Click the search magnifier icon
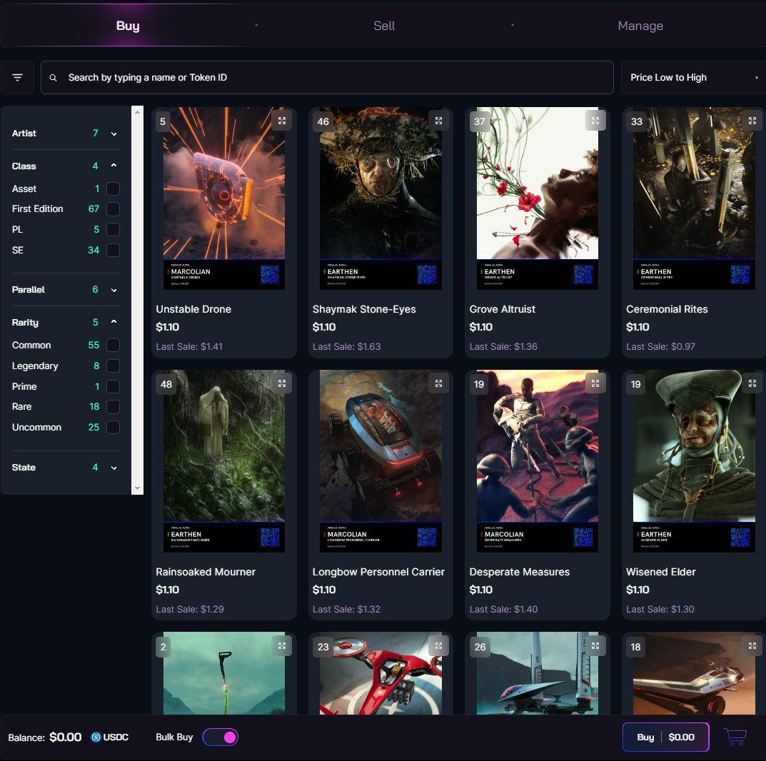The width and height of the screenshot is (766, 761). [x=54, y=78]
